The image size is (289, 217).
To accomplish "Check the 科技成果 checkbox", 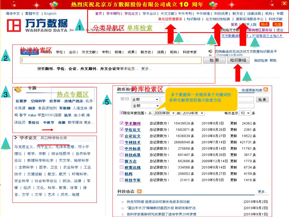I will pyautogui.click(x=121, y=155).
